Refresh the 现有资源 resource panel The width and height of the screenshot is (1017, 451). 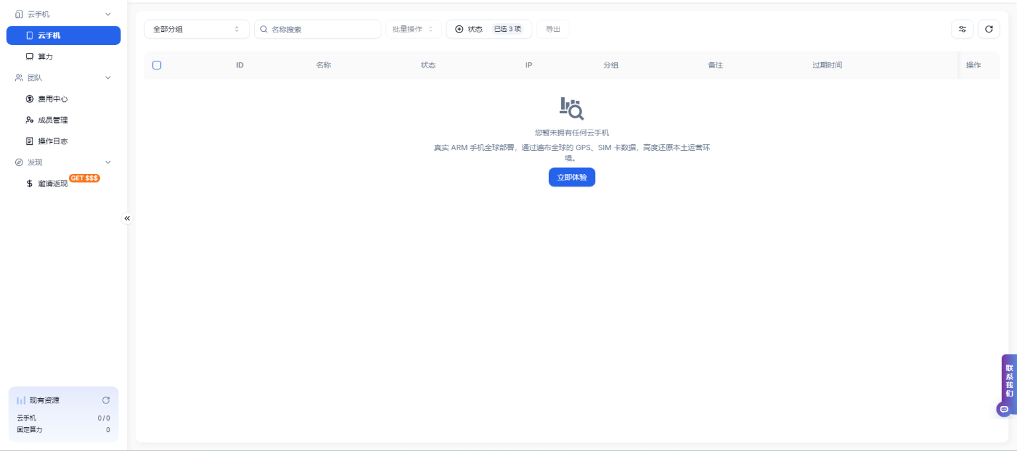pos(106,400)
